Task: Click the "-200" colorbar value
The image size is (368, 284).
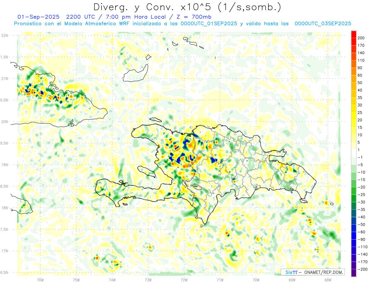Action: coord(362,269)
